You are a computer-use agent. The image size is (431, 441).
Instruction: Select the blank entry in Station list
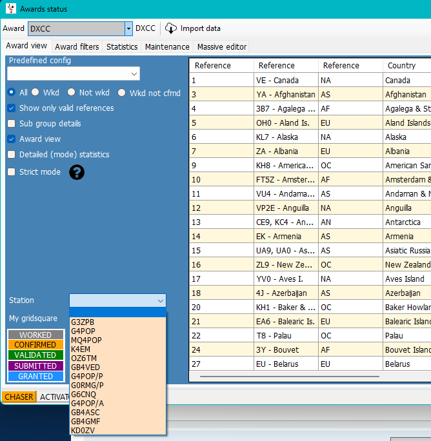tap(117, 313)
